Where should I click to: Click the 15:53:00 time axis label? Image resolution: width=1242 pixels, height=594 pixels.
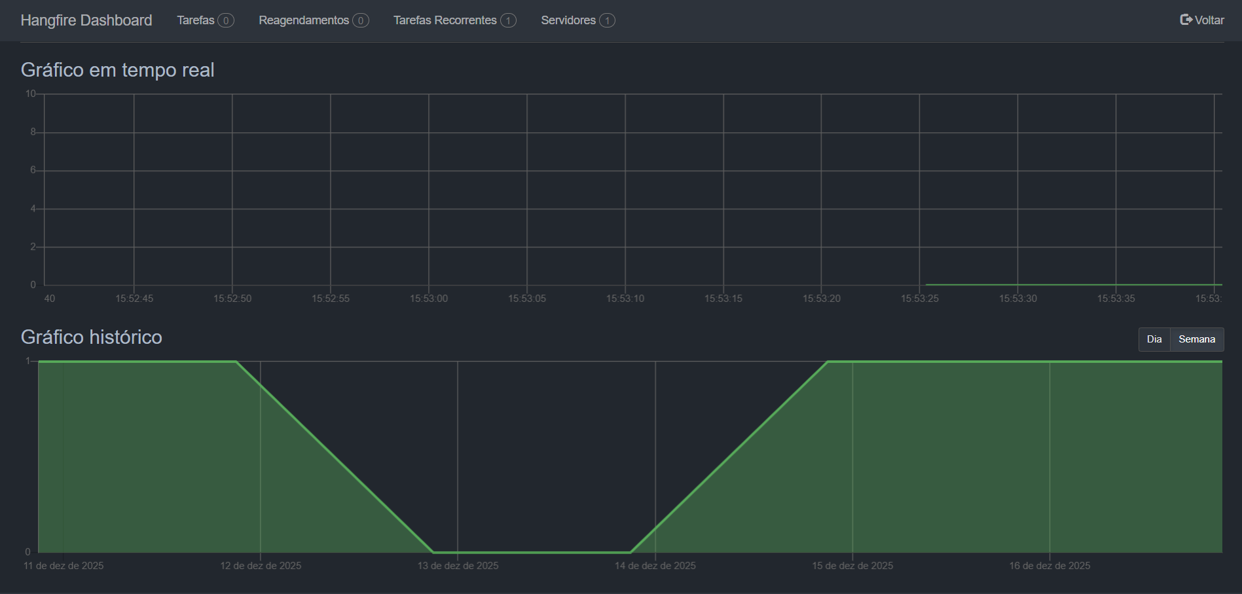pos(429,299)
